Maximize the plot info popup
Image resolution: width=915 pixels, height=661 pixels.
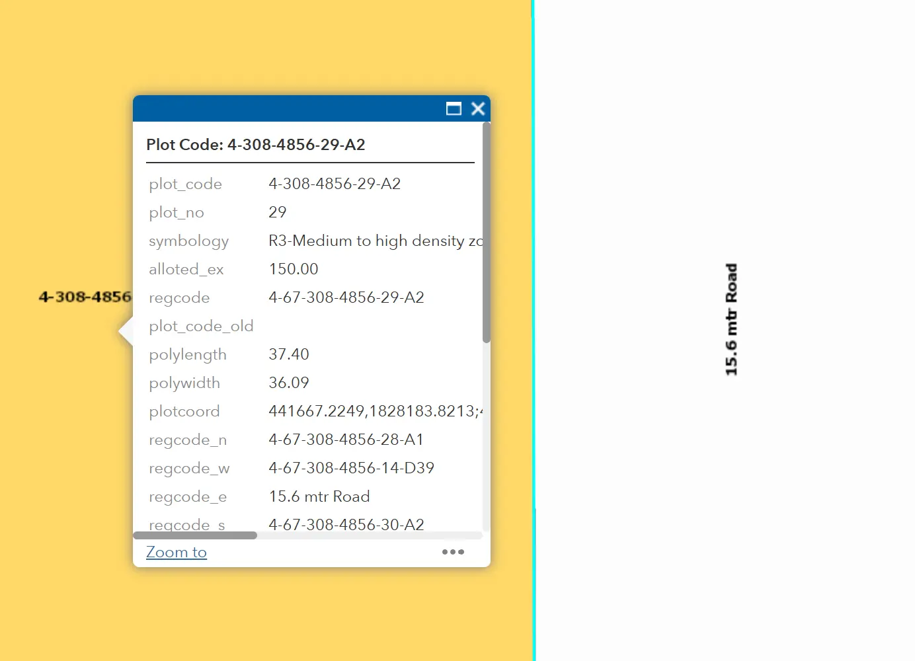(x=454, y=109)
